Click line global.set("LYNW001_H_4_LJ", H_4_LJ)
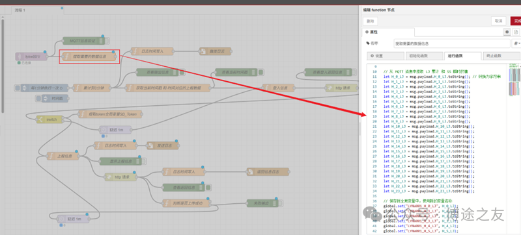The width and height of the screenshot is (521, 235). [421, 226]
